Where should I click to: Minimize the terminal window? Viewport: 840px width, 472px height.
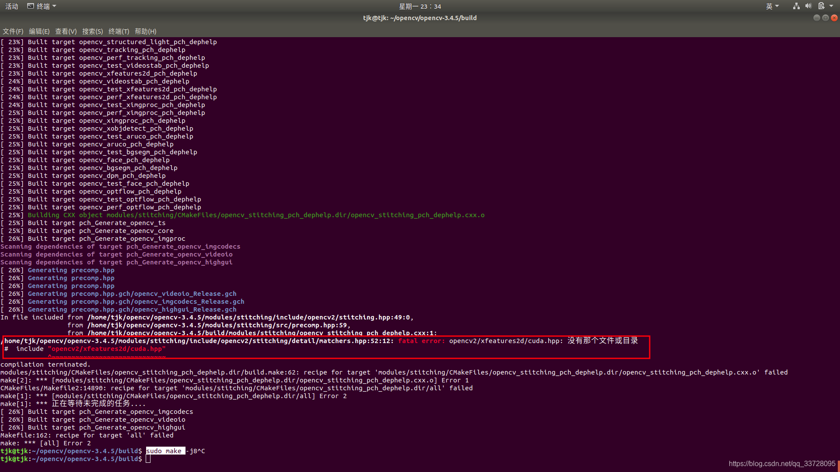[816, 18]
